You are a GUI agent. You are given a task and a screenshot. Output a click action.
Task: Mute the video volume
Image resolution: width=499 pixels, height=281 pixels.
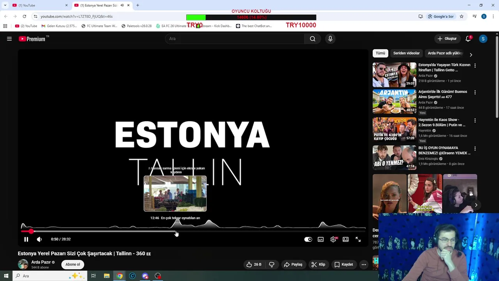(39, 239)
